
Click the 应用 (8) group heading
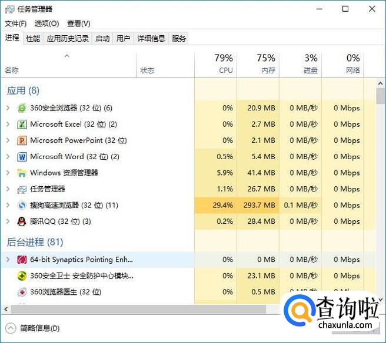pos(23,90)
